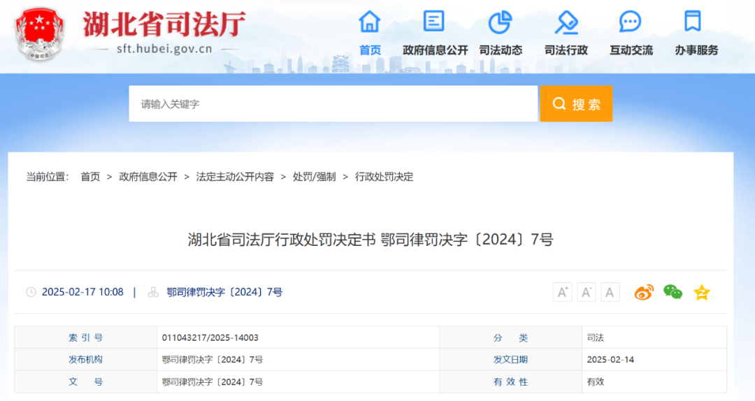Click date value 2025-02-14

[610, 360]
